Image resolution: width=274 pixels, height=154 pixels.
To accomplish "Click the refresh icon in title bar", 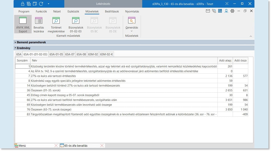I will (x=41, y=4).
